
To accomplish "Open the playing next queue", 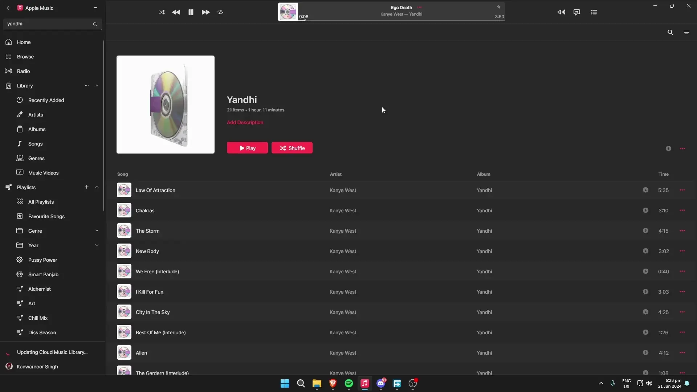I will (594, 12).
